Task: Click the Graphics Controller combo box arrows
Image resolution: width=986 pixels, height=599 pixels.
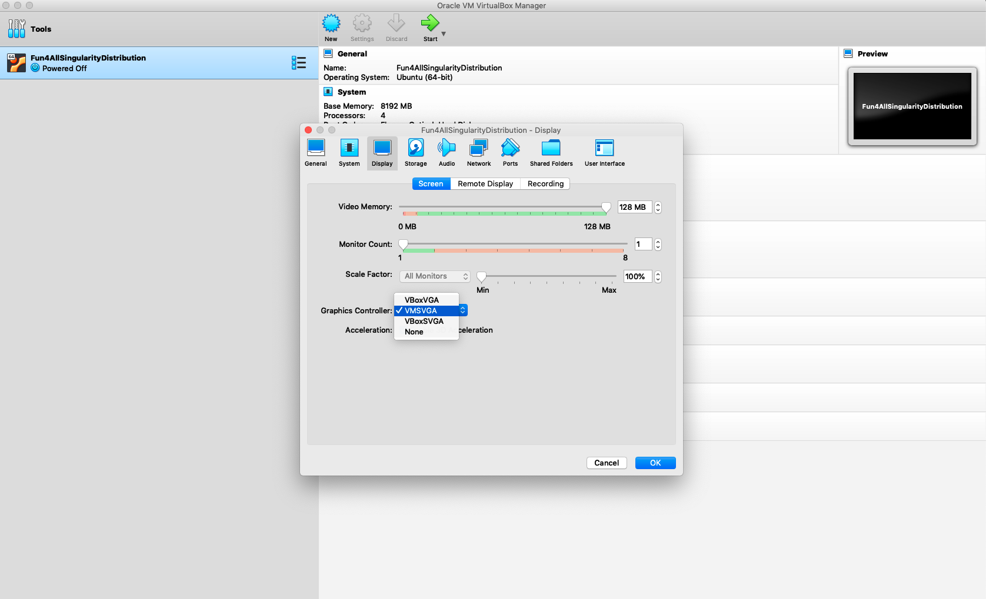Action: [x=463, y=310]
